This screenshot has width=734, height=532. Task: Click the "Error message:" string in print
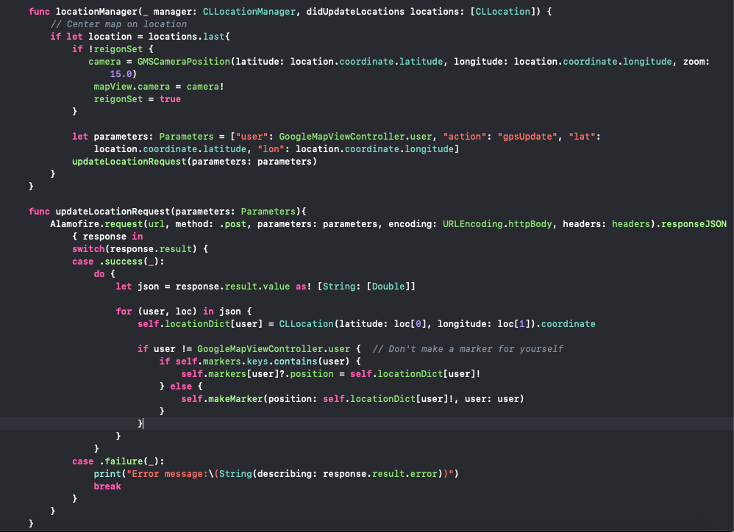pos(167,473)
